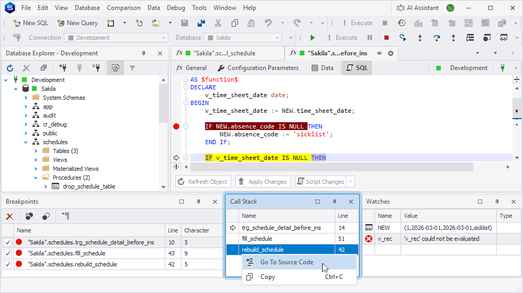Open the AI Assistant

click(418, 8)
